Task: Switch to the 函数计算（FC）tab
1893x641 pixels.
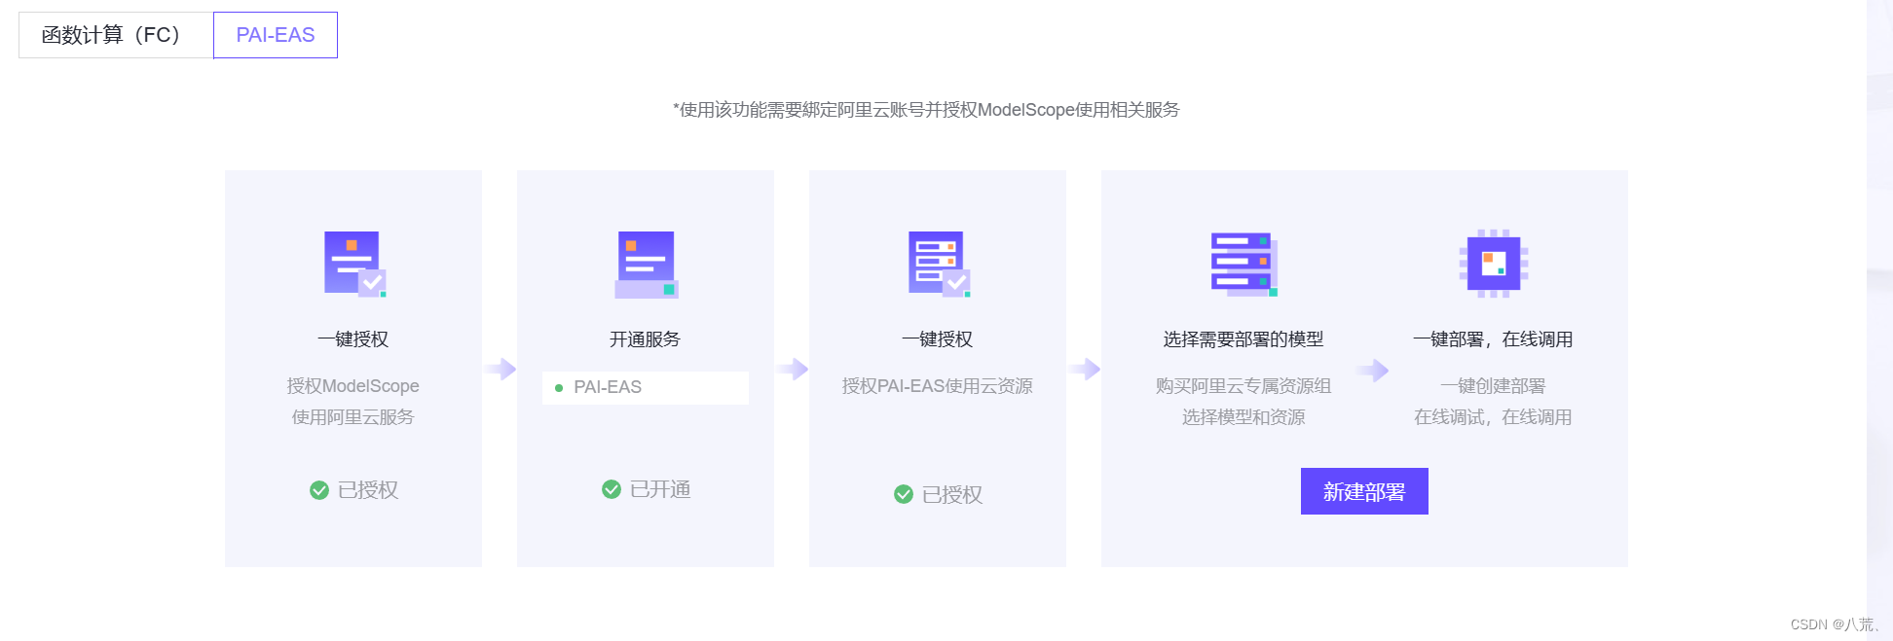Action: (116, 35)
